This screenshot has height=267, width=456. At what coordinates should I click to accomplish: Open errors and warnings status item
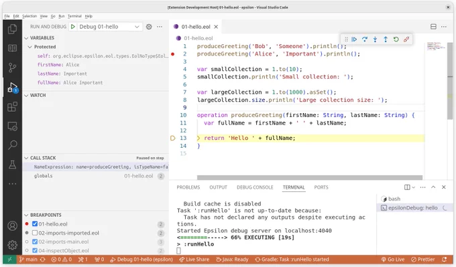point(62,260)
